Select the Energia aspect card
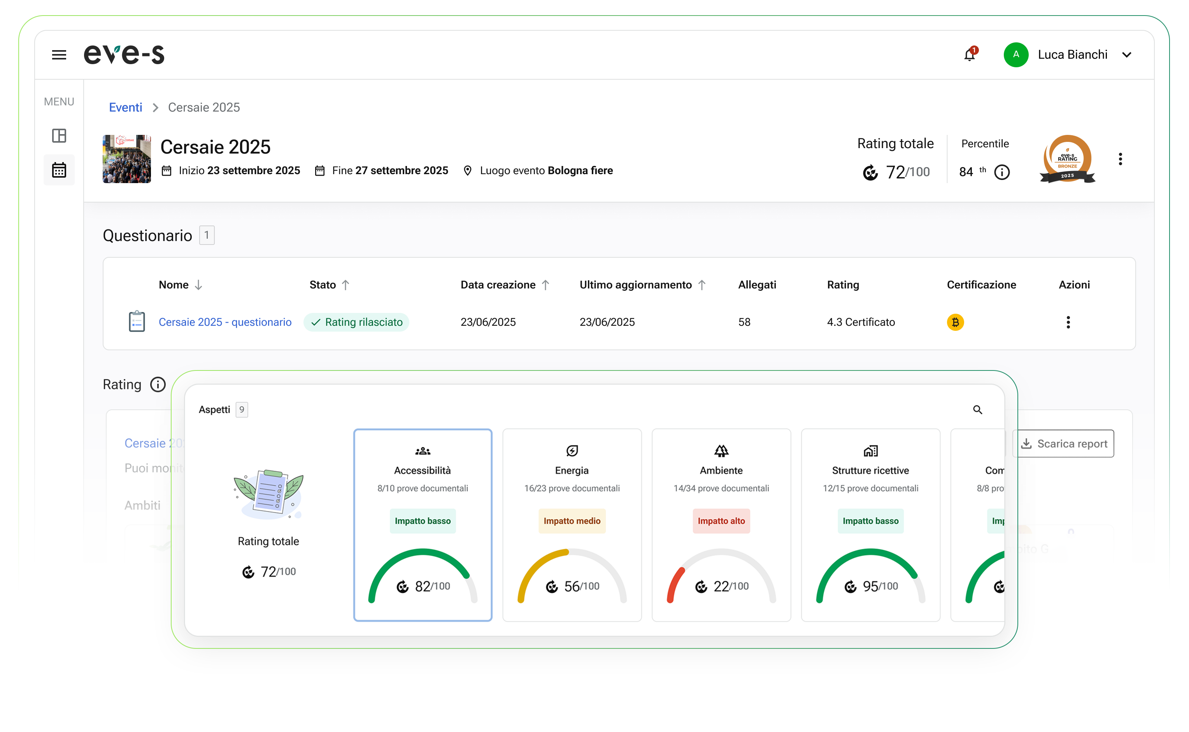Screen dimensions: 1189x732 coord(572,525)
